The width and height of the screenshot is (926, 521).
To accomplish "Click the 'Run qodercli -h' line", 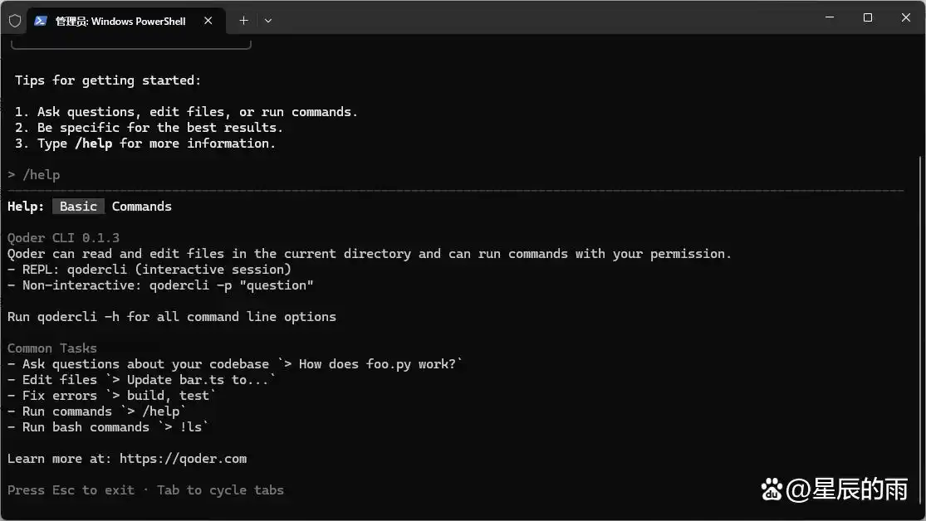I will (171, 317).
